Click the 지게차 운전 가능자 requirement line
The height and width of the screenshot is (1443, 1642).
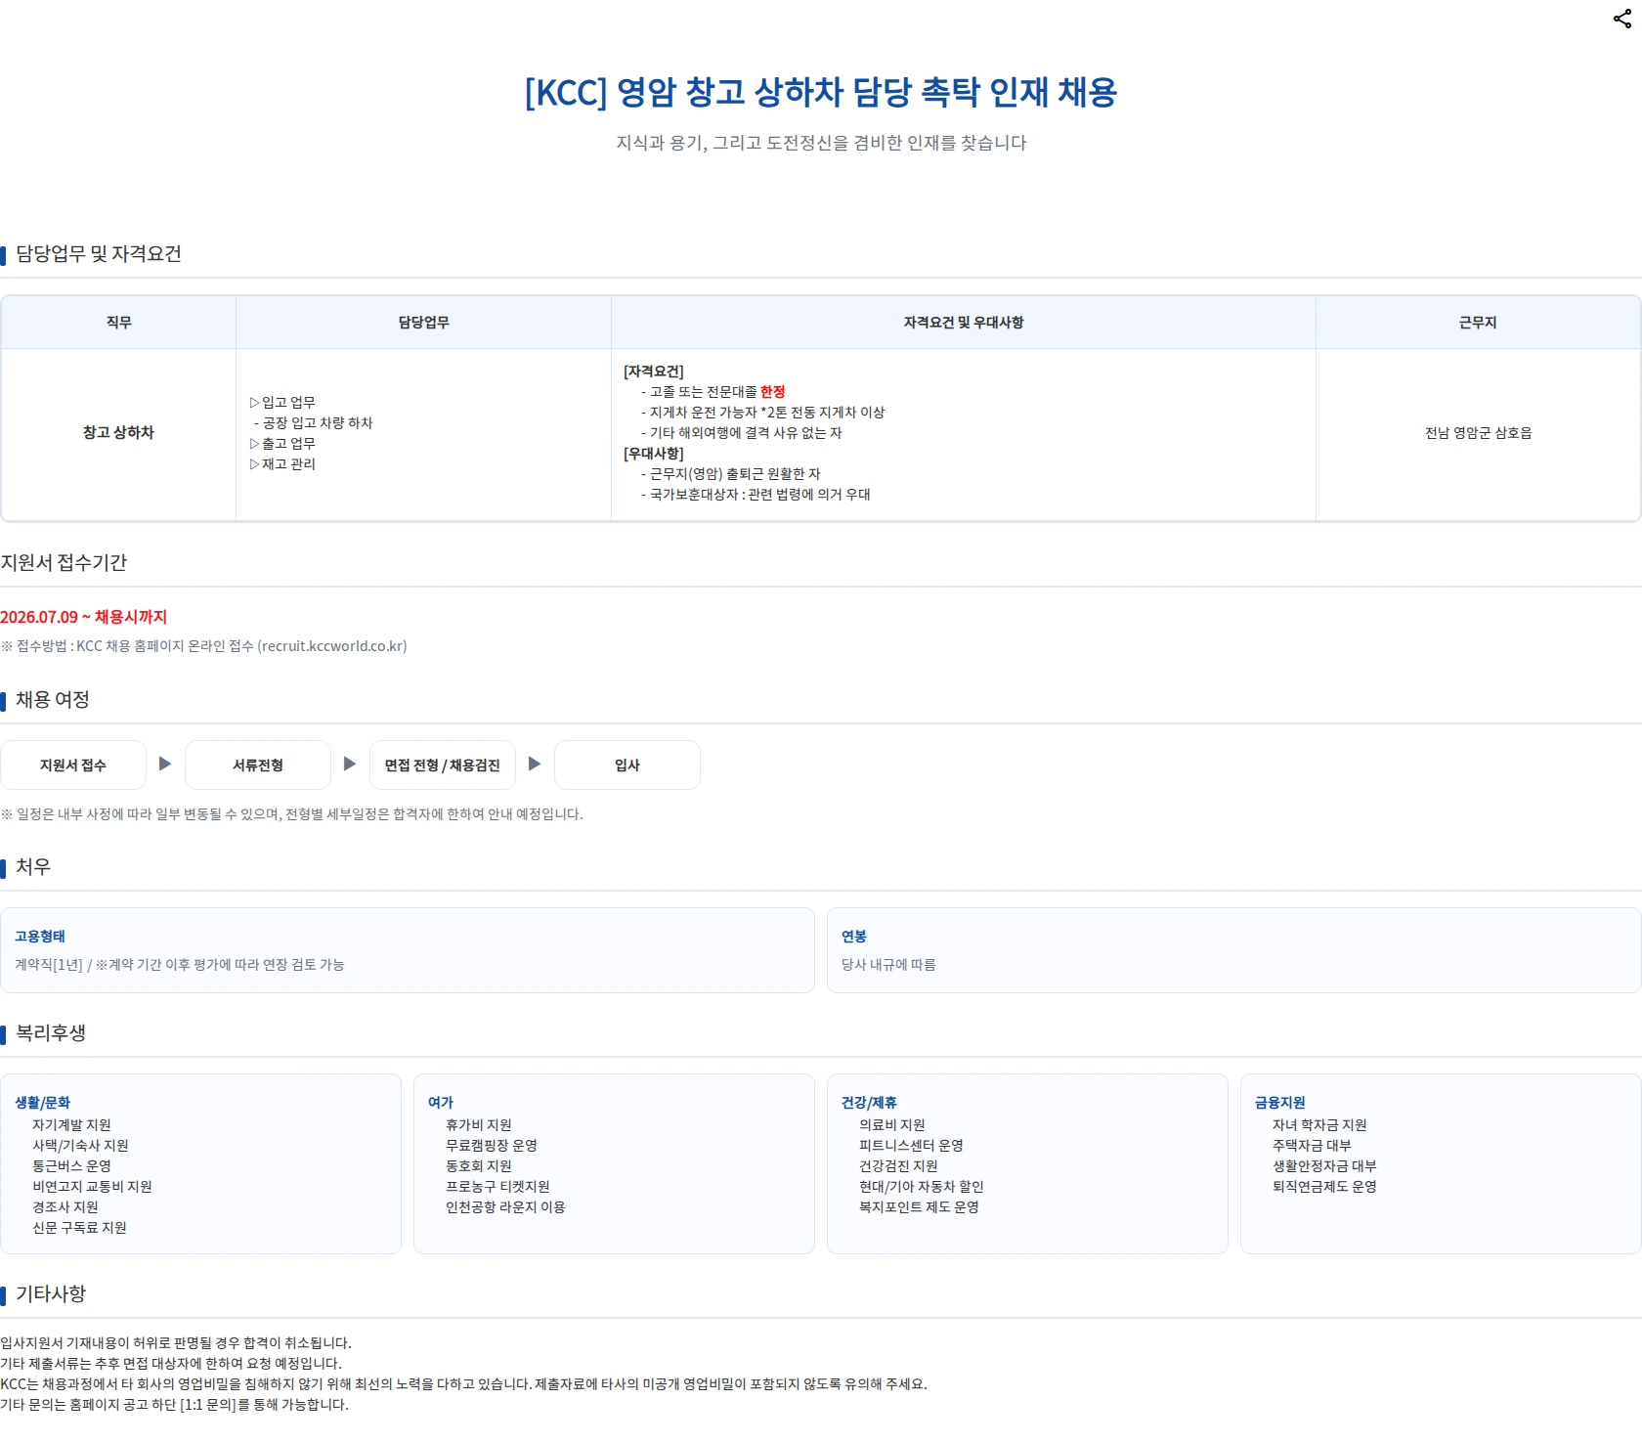(x=763, y=413)
